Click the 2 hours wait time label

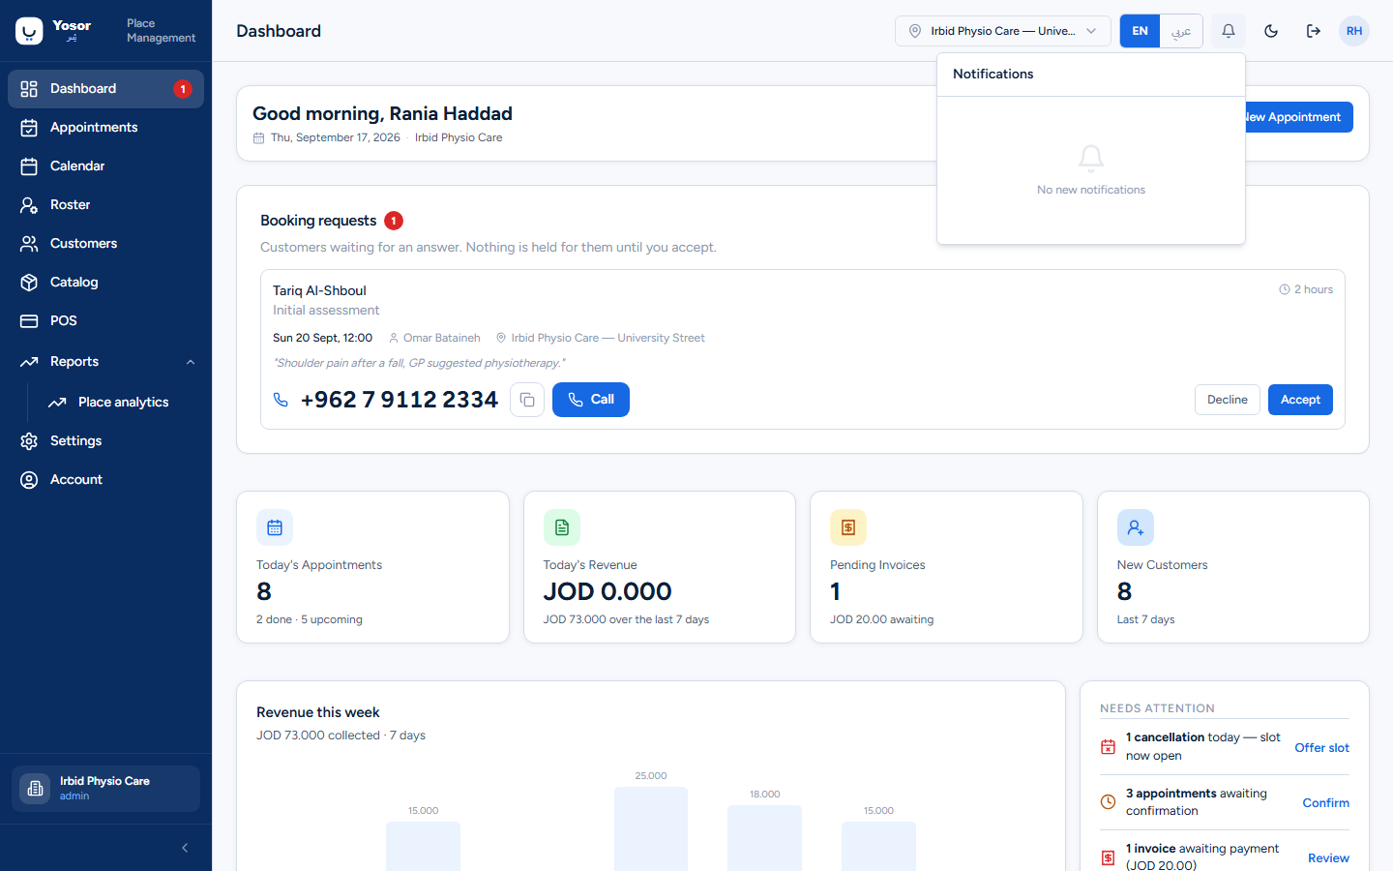pos(1306,289)
